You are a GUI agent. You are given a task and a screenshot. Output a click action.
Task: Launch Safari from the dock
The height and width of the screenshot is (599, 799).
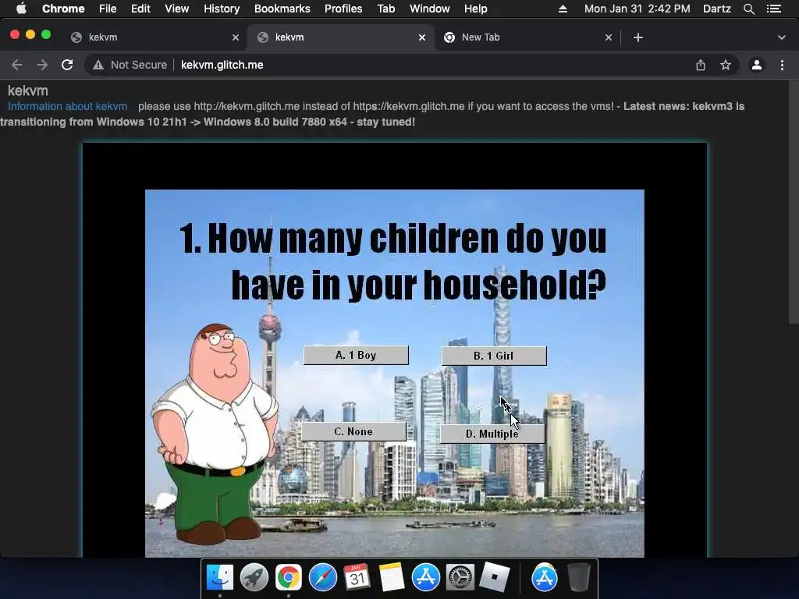(x=322, y=578)
